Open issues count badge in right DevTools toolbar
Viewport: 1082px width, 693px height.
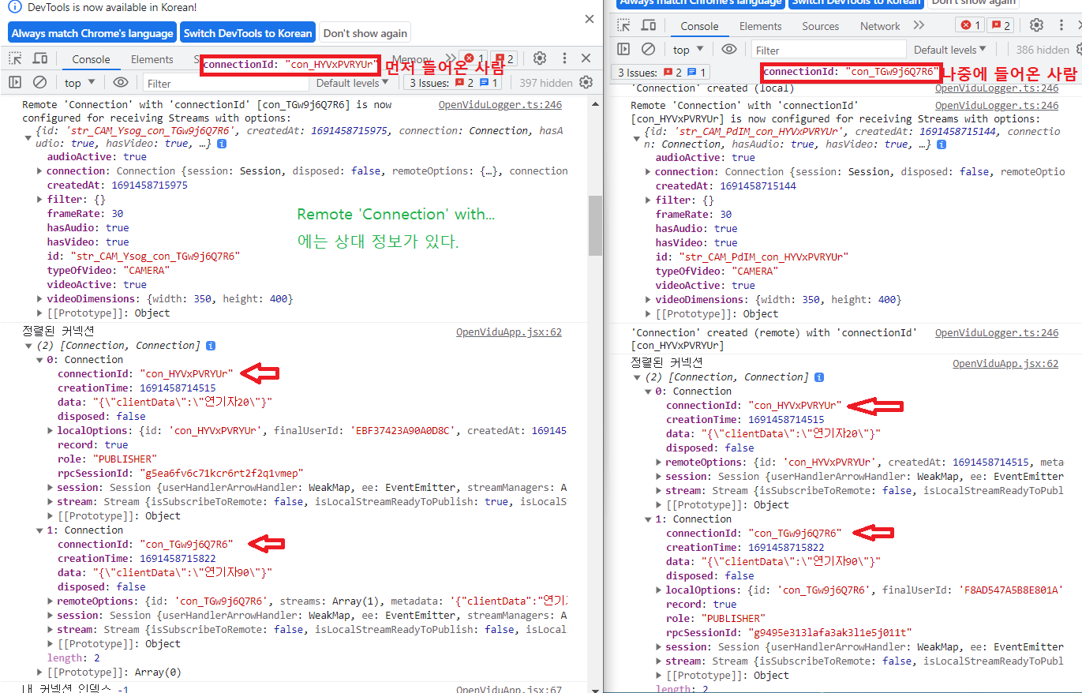(1001, 25)
